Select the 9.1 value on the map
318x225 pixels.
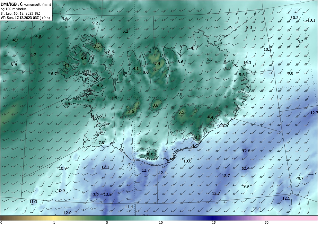(232, 28)
